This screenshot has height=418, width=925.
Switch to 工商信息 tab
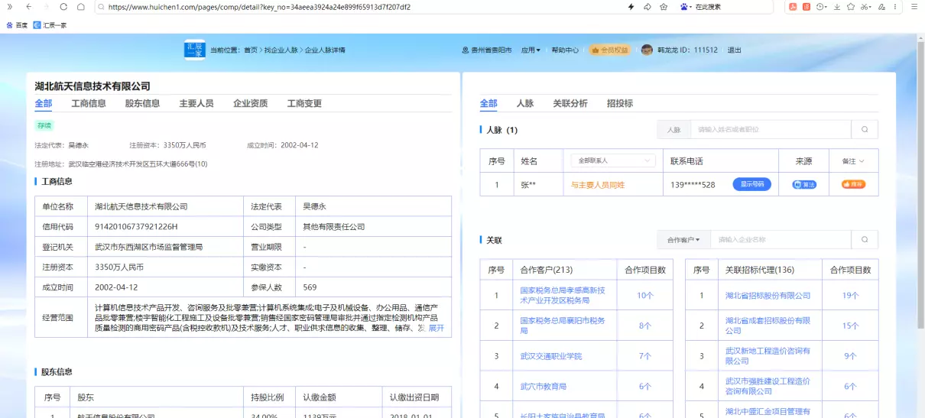point(89,103)
